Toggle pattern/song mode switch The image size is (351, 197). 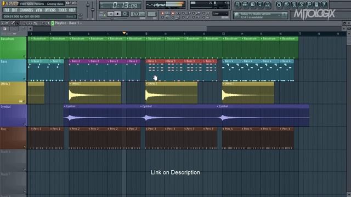pos(104,14)
